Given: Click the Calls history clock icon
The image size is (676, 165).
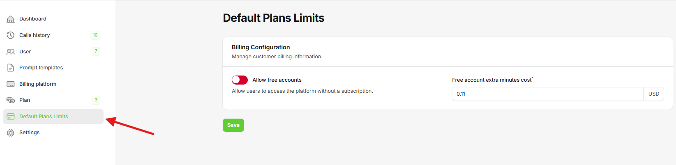Looking at the screenshot, I should coord(11,35).
